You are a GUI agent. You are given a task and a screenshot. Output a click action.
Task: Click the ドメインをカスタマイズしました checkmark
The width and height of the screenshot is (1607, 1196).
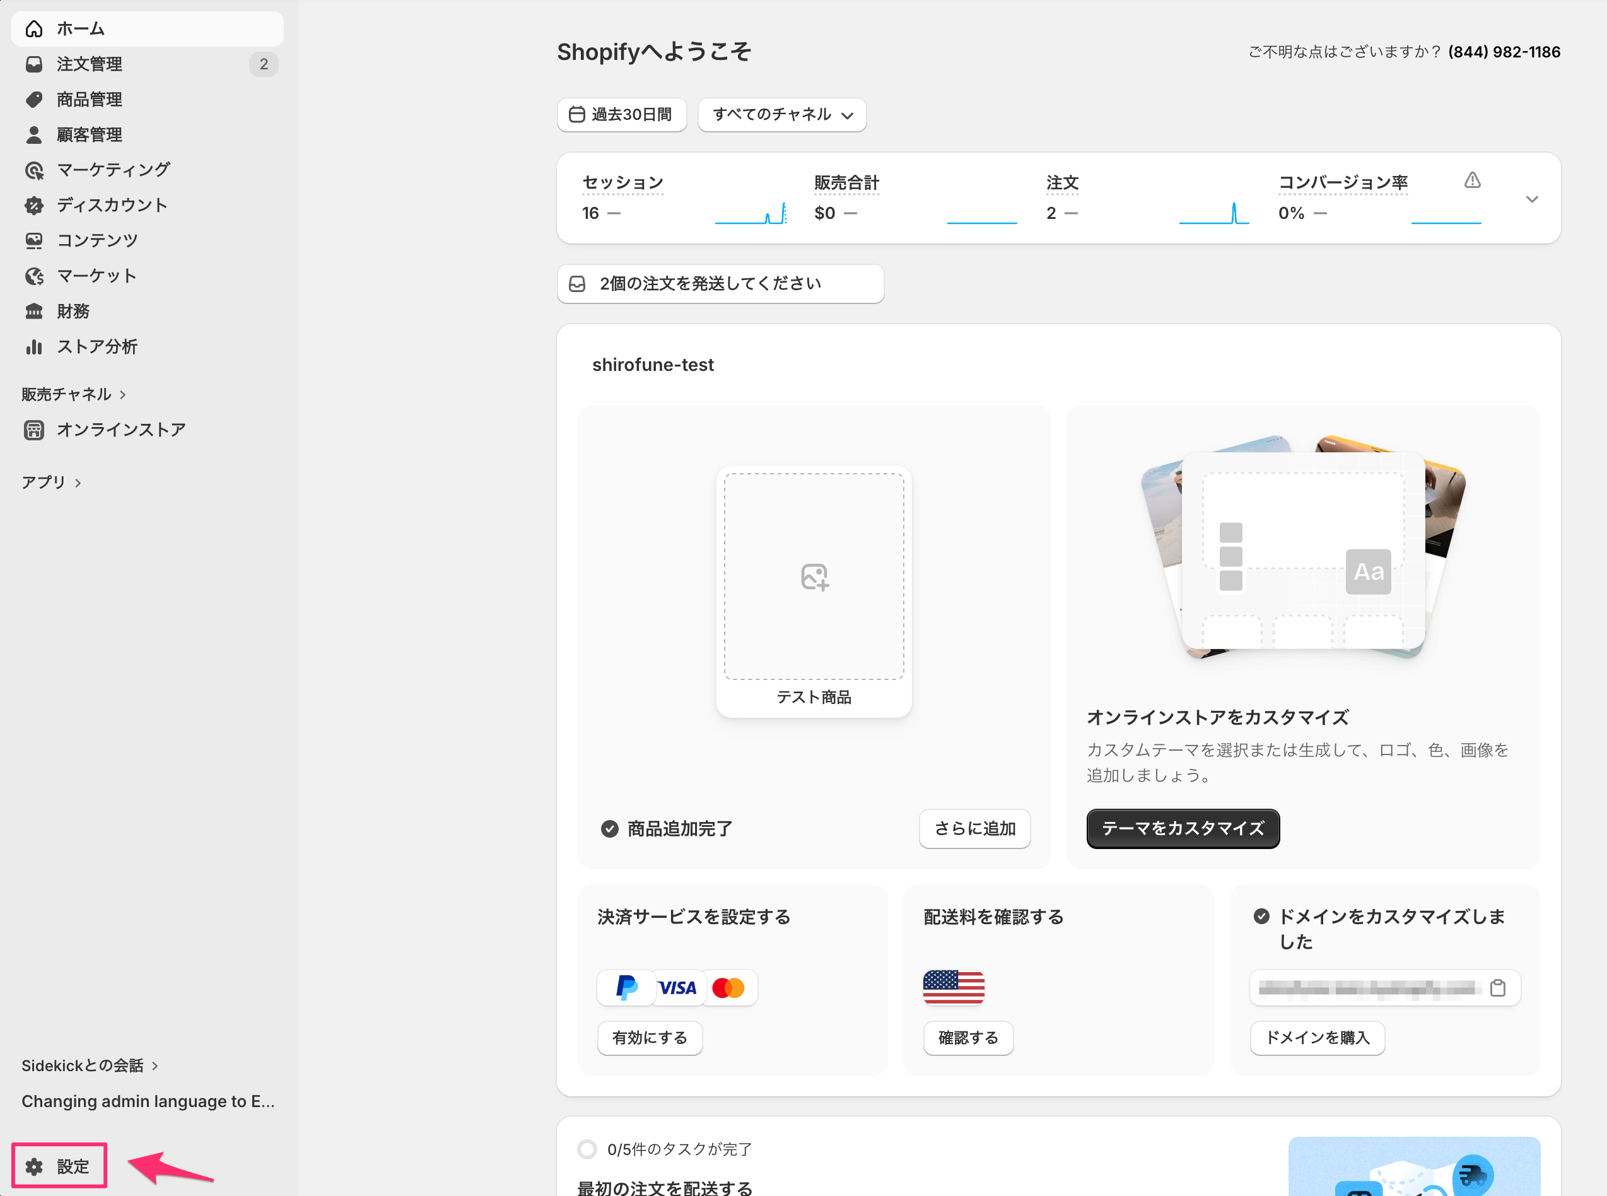[x=1262, y=917]
